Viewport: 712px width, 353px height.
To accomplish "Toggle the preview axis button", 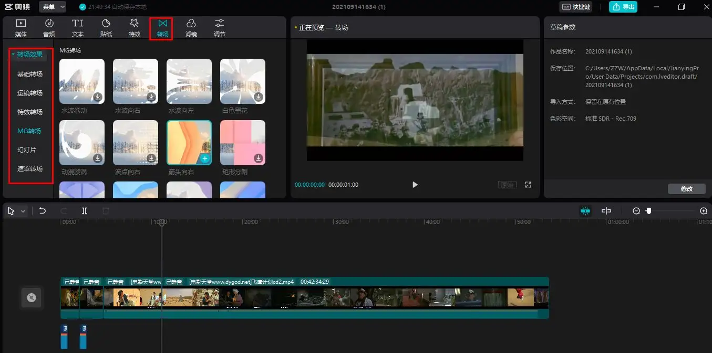I will tap(606, 211).
